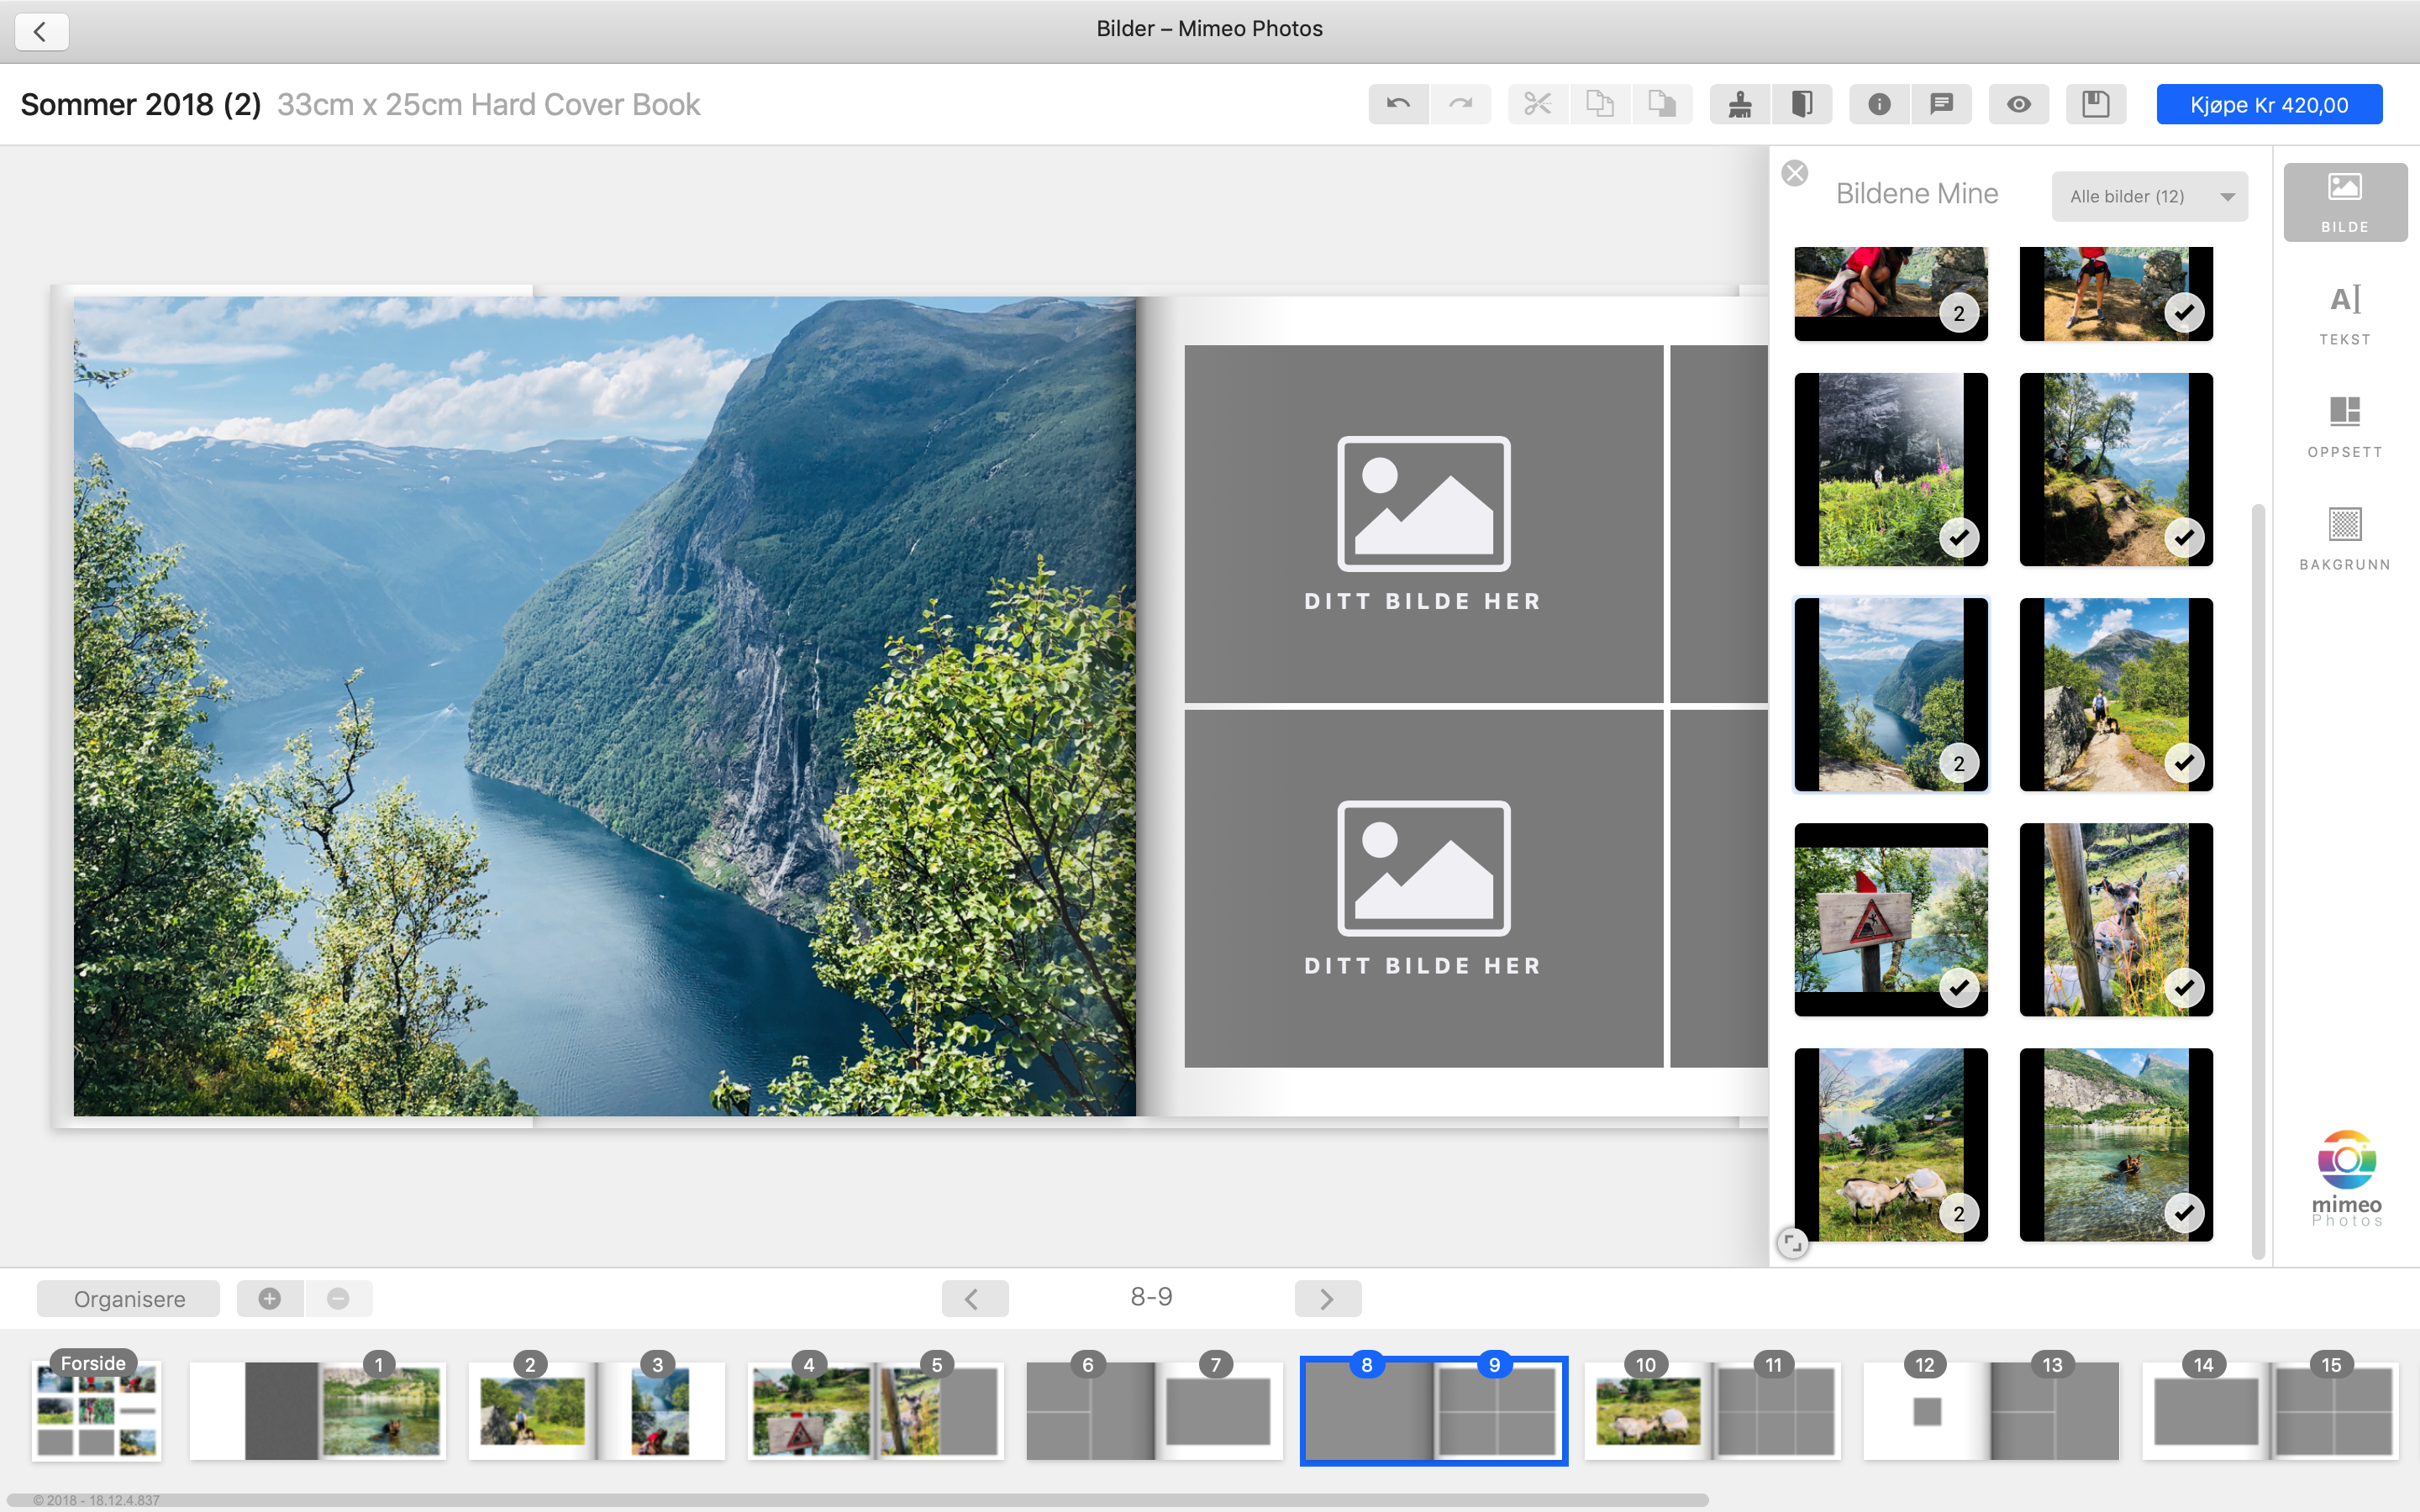Click the Mimeo Photos logo
Viewport: 2420px width, 1512px height.
pyautogui.click(x=2346, y=1178)
